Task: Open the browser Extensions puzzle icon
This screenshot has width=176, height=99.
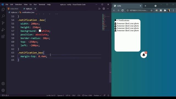Action: tap(165, 10)
